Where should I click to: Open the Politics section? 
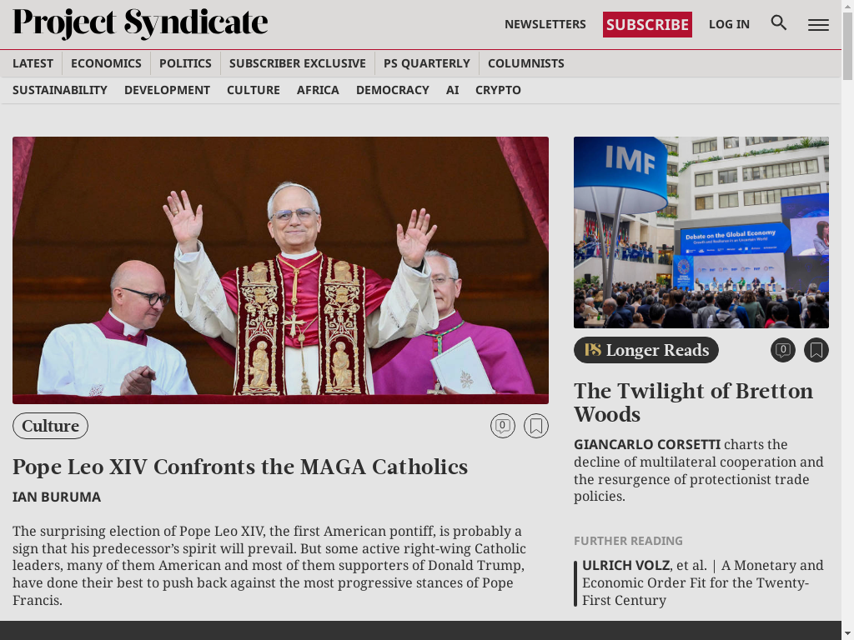(185, 63)
